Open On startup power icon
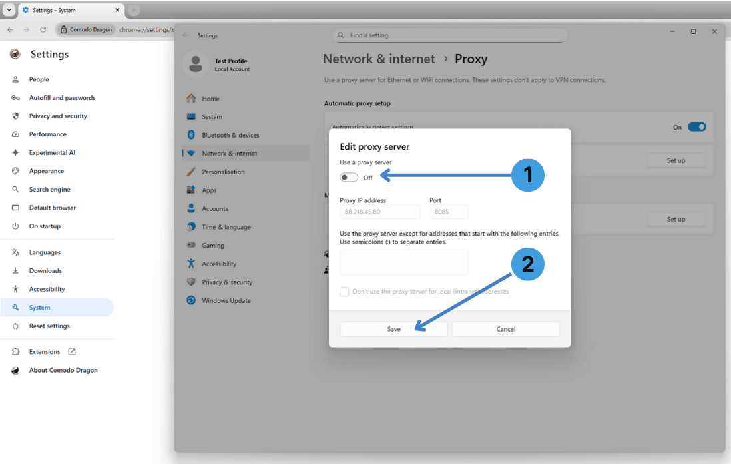The height and width of the screenshot is (464, 731). tap(15, 226)
